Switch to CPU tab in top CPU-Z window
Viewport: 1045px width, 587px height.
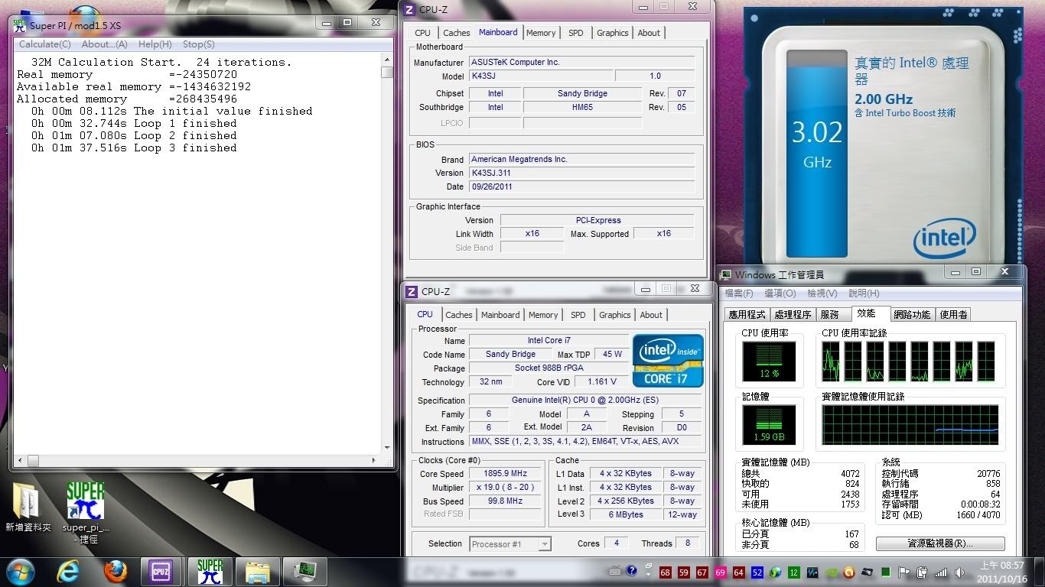pyautogui.click(x=423, y=33)
